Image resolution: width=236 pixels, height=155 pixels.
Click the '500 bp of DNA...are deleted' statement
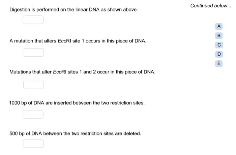75,134
